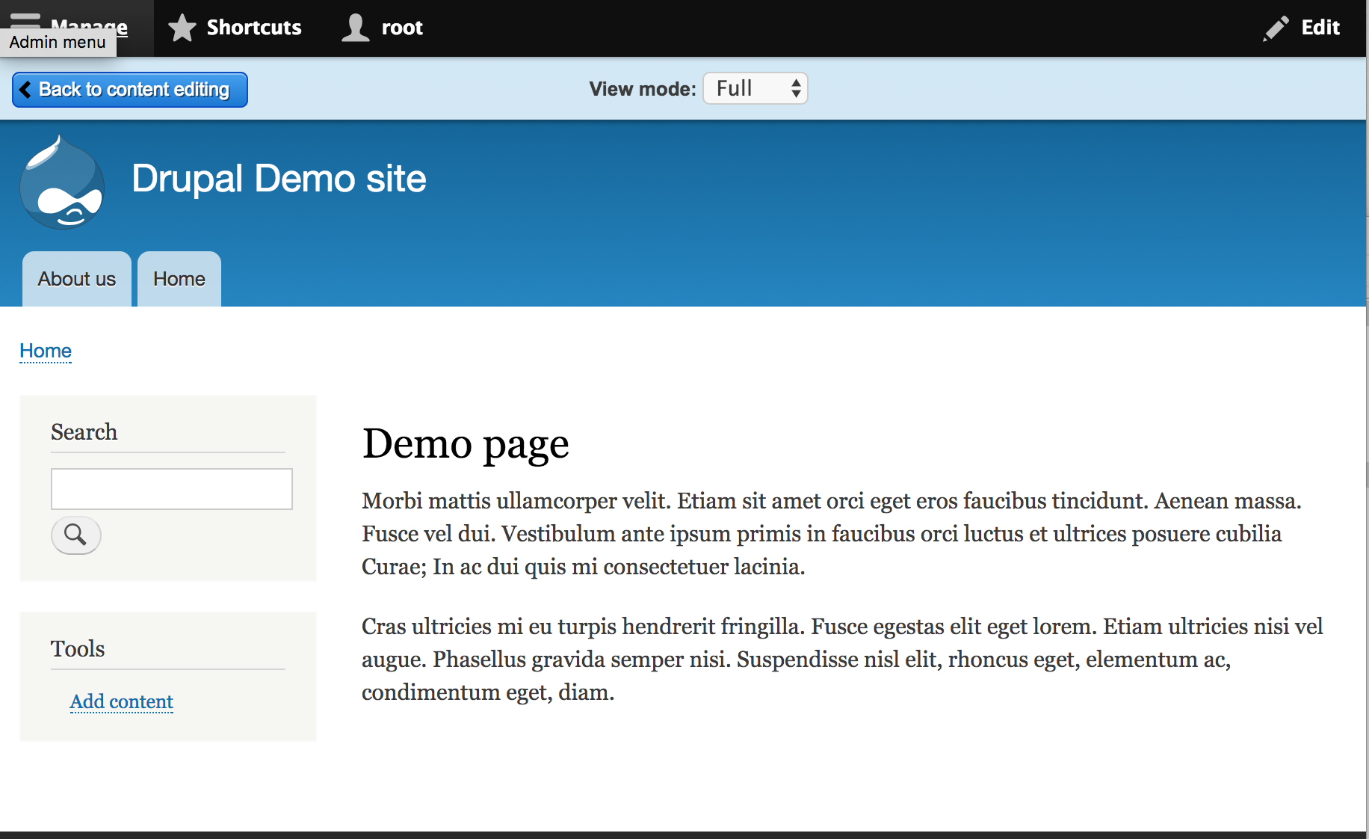Follow the Home breadcrumb link
Viewport: 1369px width, 839px height.
click(x=46, y=351)
